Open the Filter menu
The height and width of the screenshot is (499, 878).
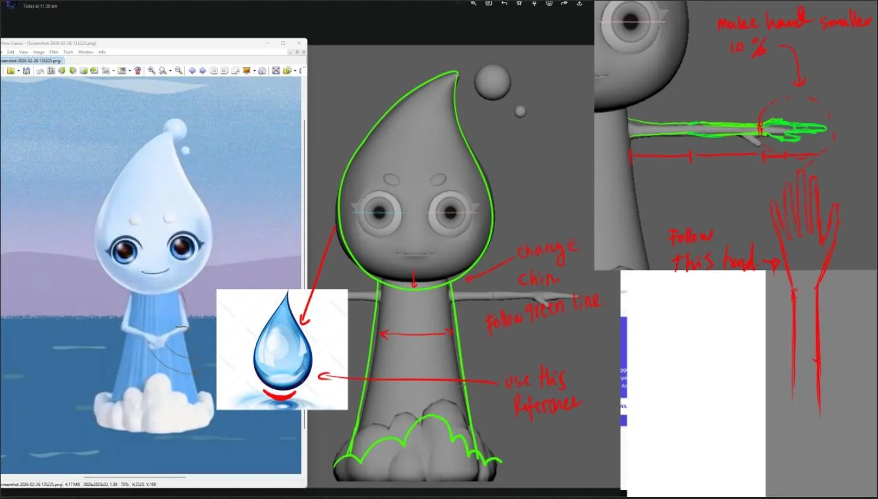(x=54, y=52)
